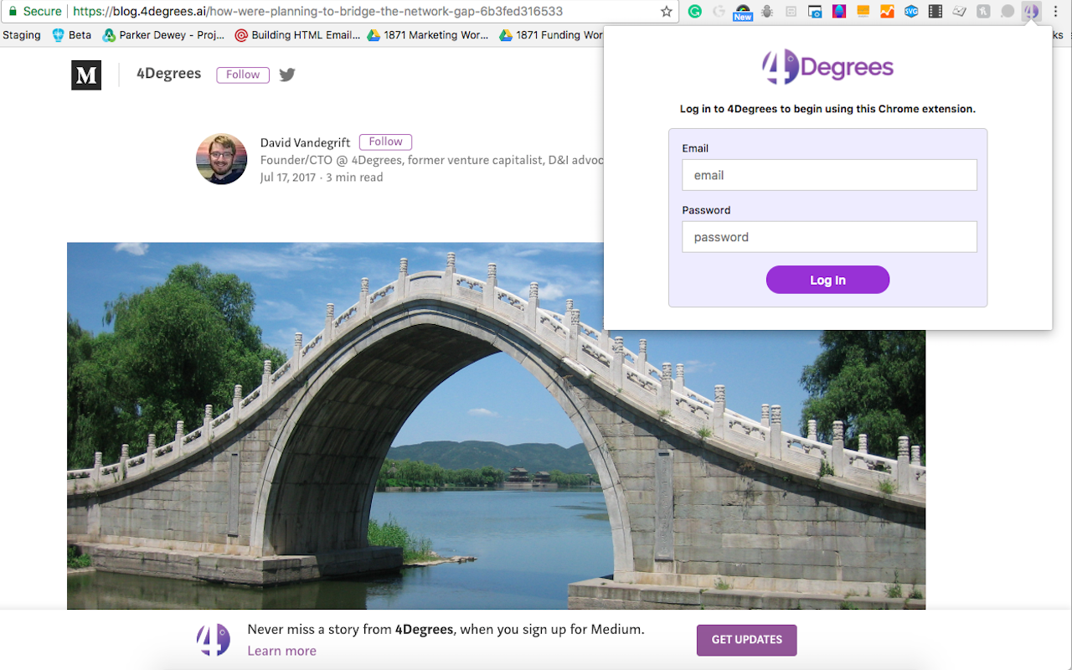The width and height of the screenshot is (1072, 670).
Task: Open the blue SVG extension
Action: (911, 12)
